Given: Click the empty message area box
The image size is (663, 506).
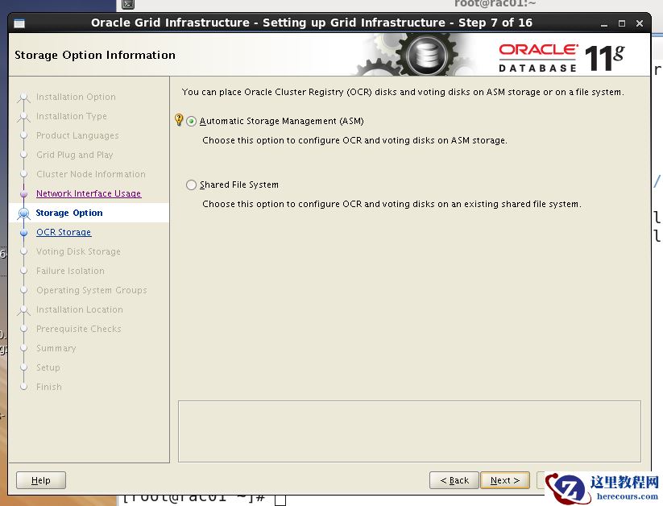Looking at the screenshot, I should pos(409,432).
